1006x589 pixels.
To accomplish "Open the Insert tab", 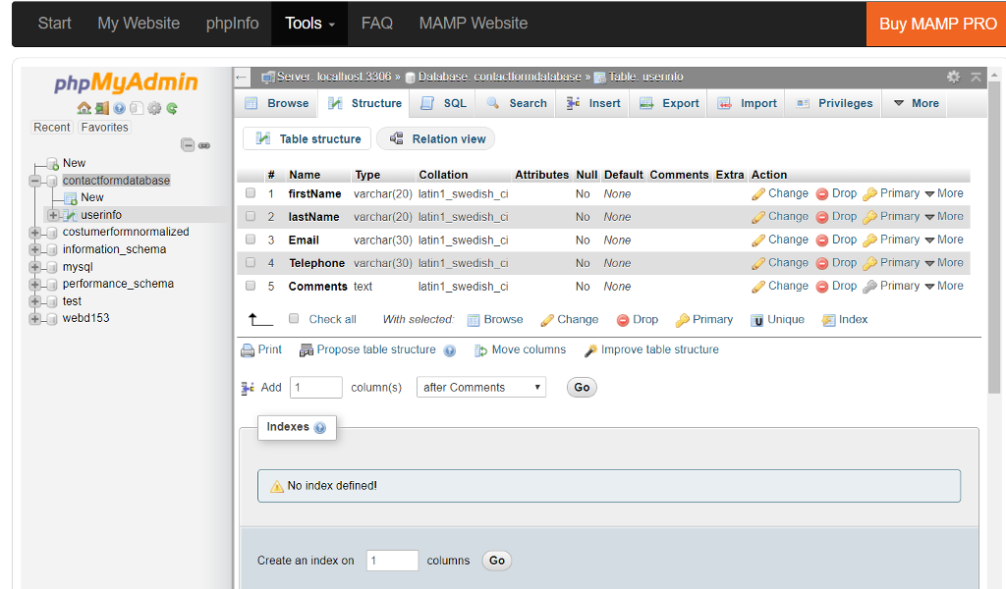I will pos(593,103).
